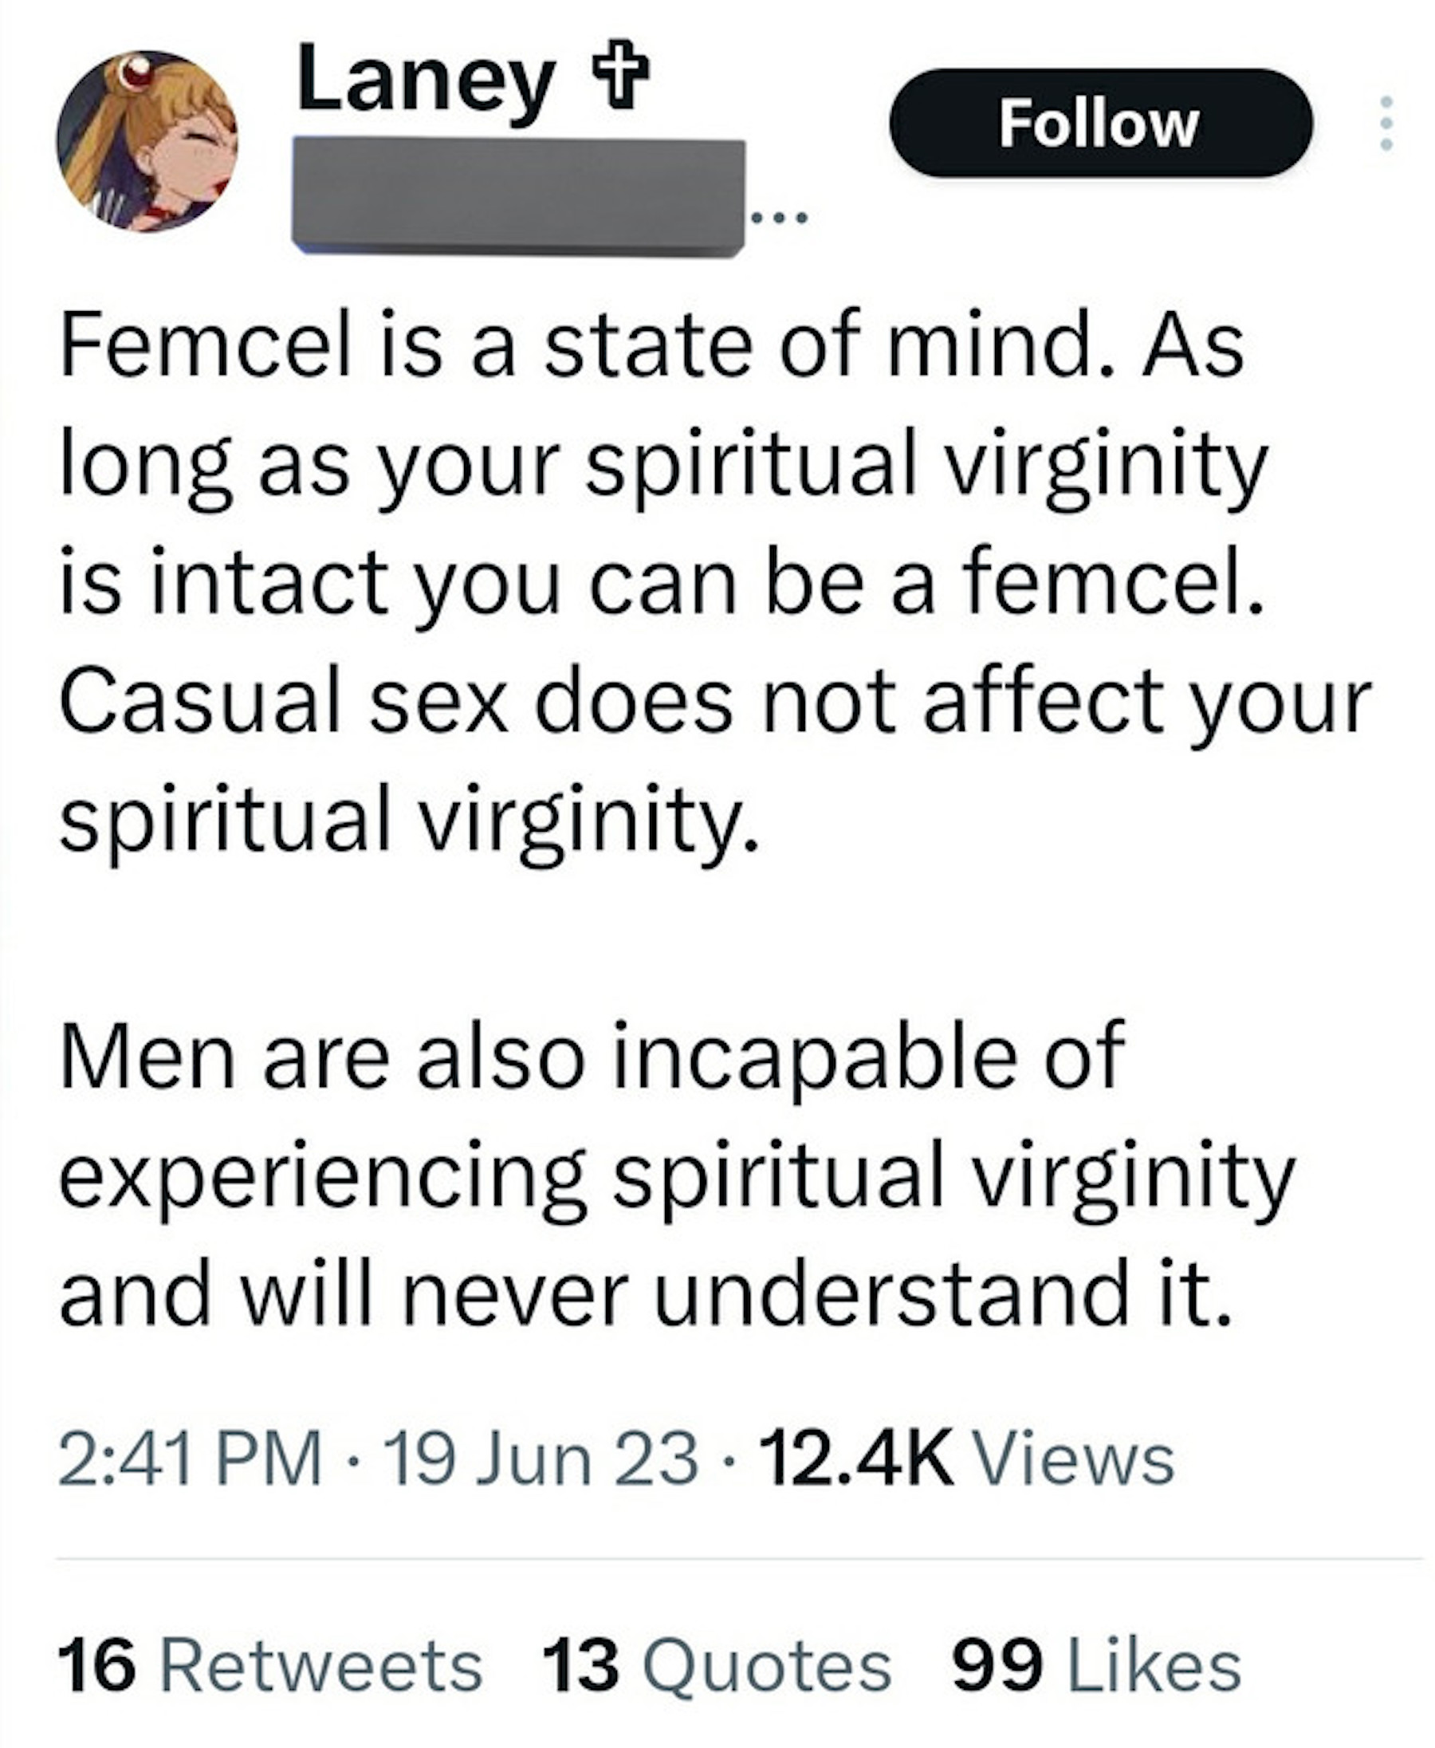Viewport: 1435px width, 1748px height.
Task: Click the Follow button
Action: 1099,123
